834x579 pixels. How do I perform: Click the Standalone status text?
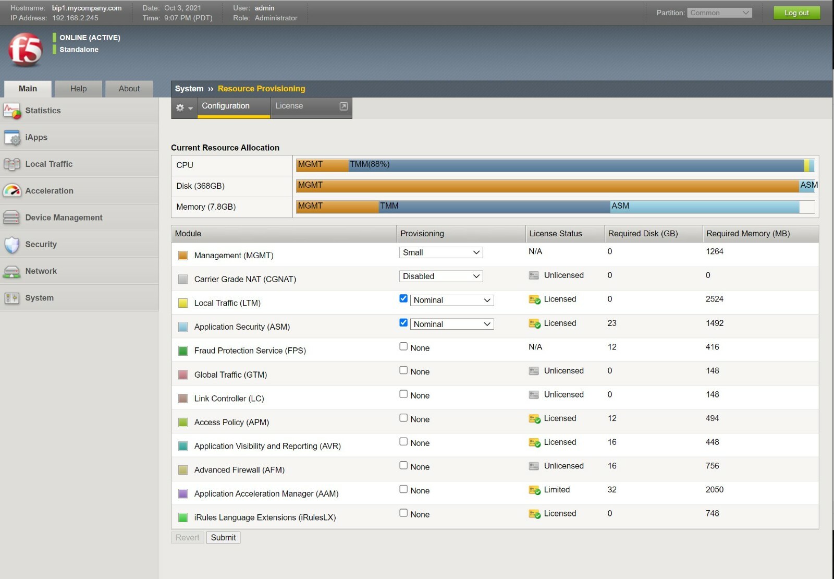pyautogui.click(x=79, y=50)
